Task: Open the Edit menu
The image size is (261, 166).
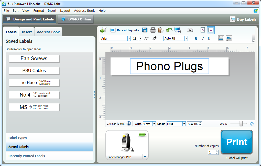Action: [15, 11]
